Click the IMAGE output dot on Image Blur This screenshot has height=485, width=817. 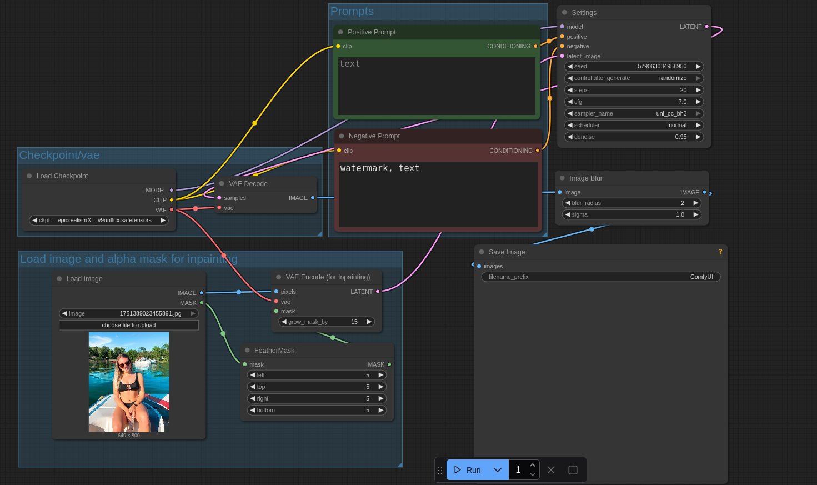(704, 192)
